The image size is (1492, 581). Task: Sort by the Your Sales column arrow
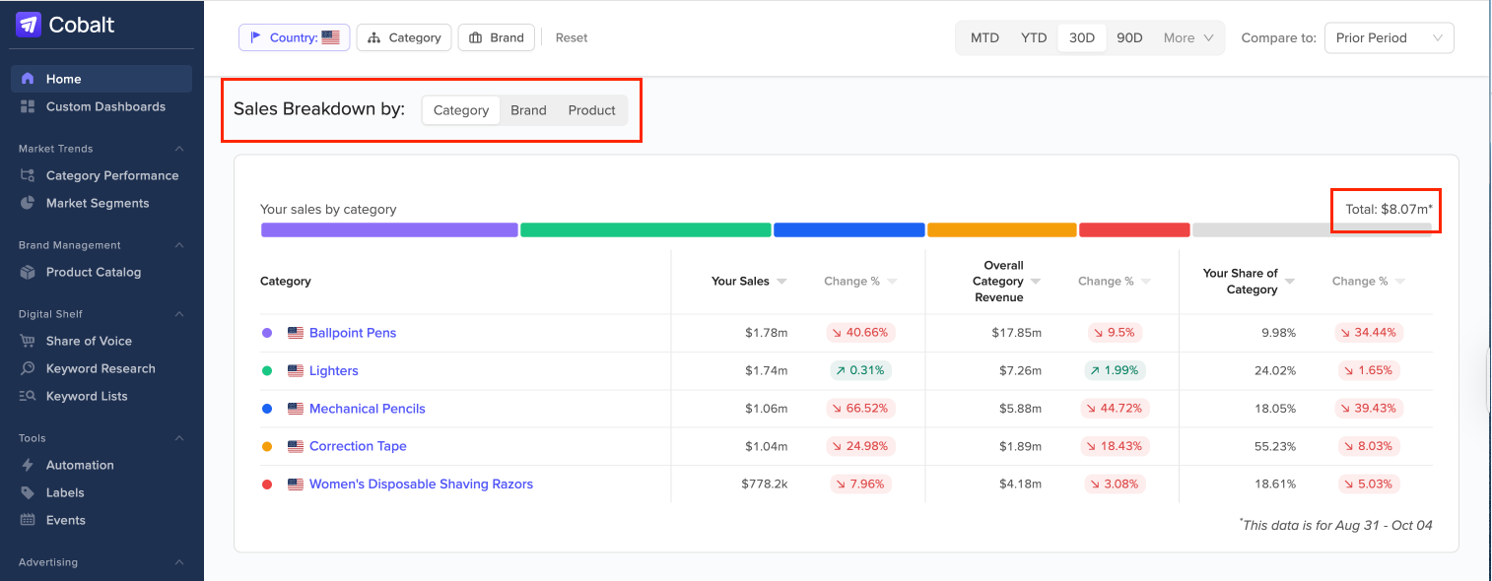pos(781,282)
